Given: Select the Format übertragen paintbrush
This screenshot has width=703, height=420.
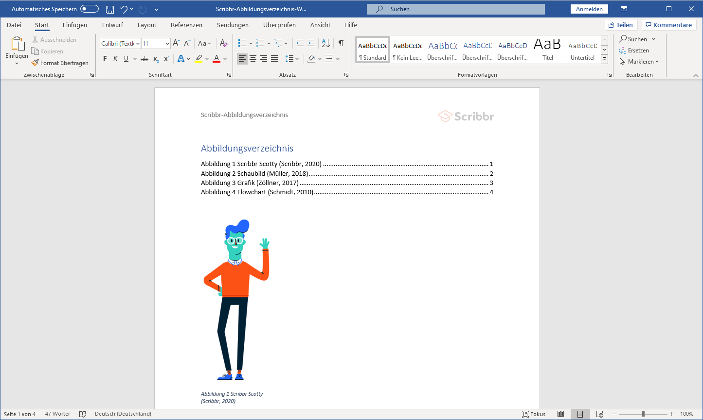Looking at the screenshot, I should 60,63.
